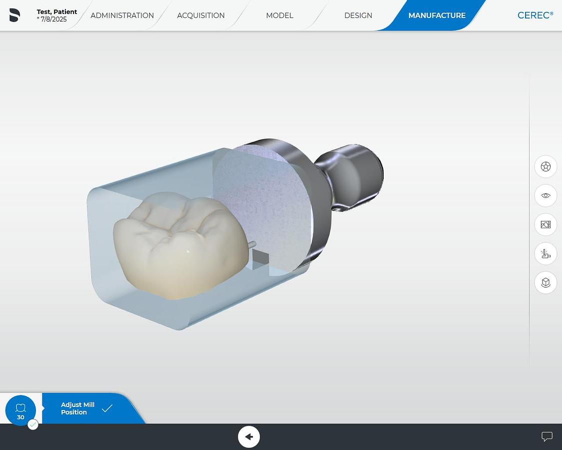Open the display objects panel icon
This screenshot has height=450, width=562.
point(546,224)
